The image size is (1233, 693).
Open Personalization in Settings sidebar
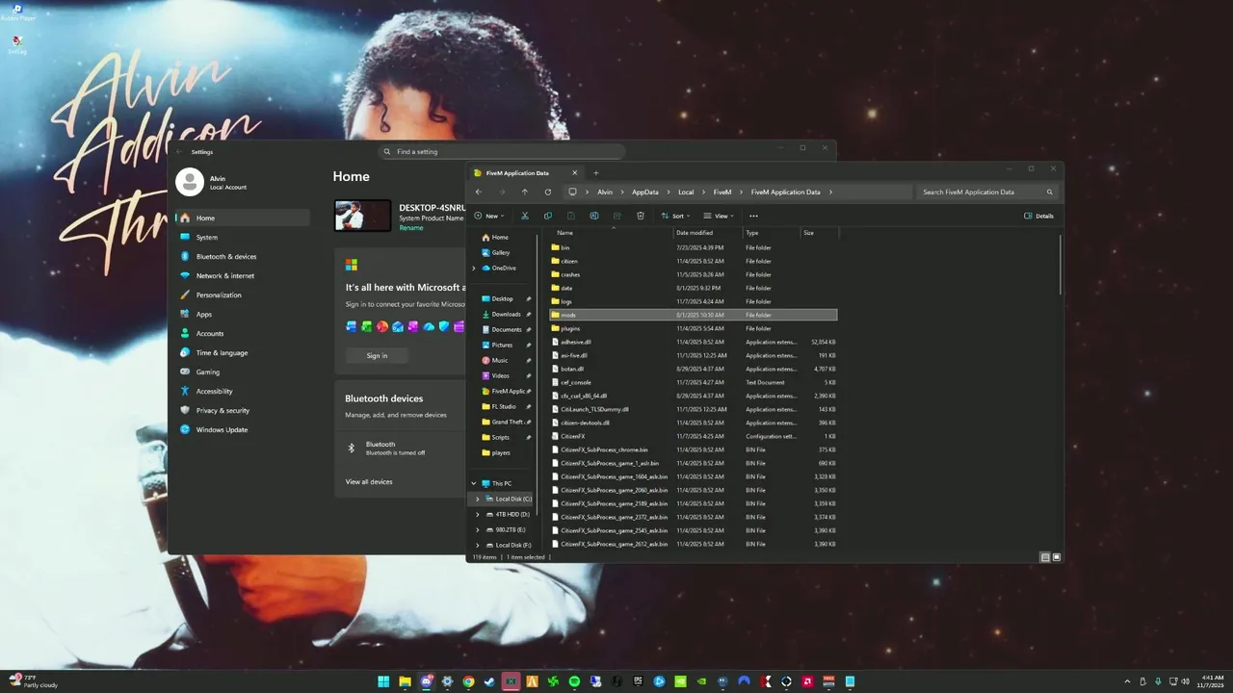tap(243, 295)
